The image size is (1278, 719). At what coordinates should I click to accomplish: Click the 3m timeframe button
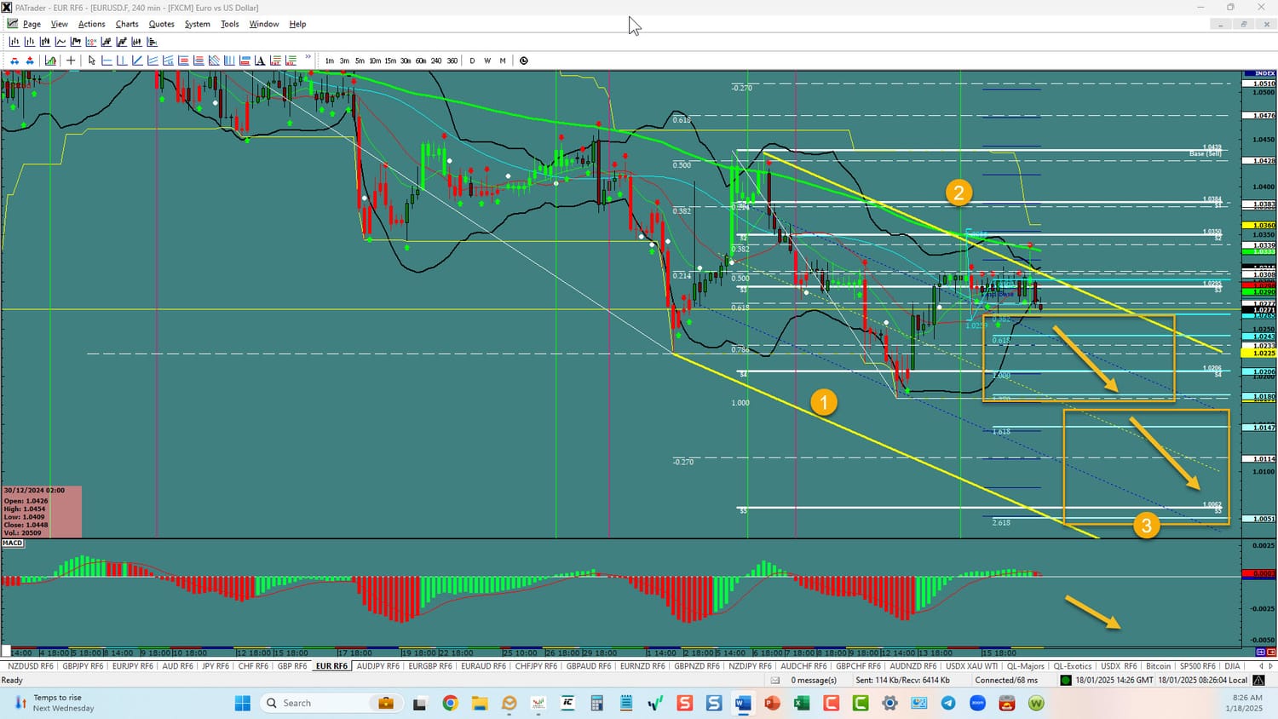point(344,60)
